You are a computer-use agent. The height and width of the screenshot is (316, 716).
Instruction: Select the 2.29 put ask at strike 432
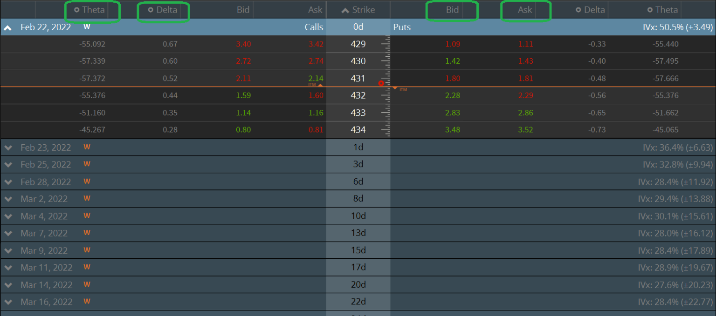pyautogui.click(x=525, y=95)
